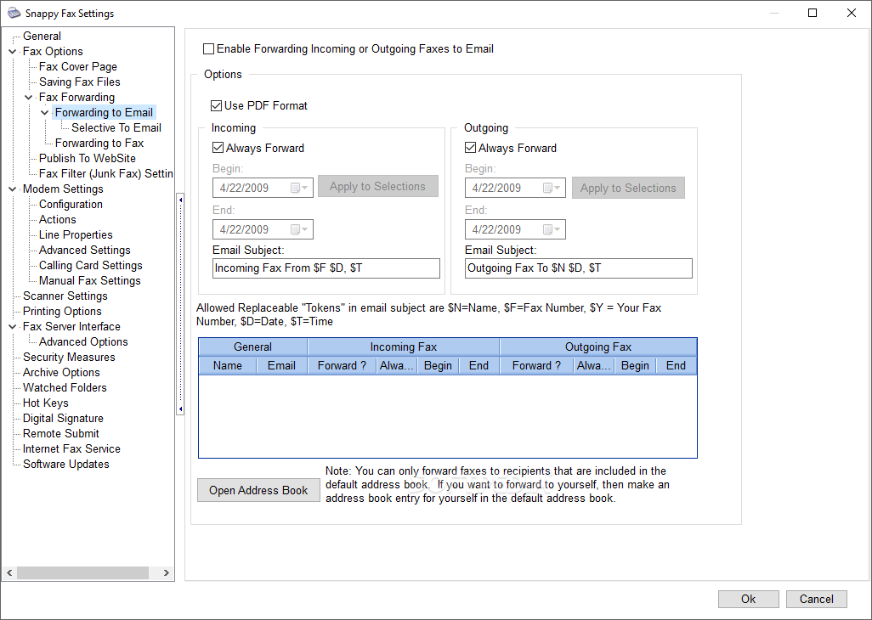Click tree panel scroll left arrow
This screenshot has width=872, height=620.
[x=9, y=572]
